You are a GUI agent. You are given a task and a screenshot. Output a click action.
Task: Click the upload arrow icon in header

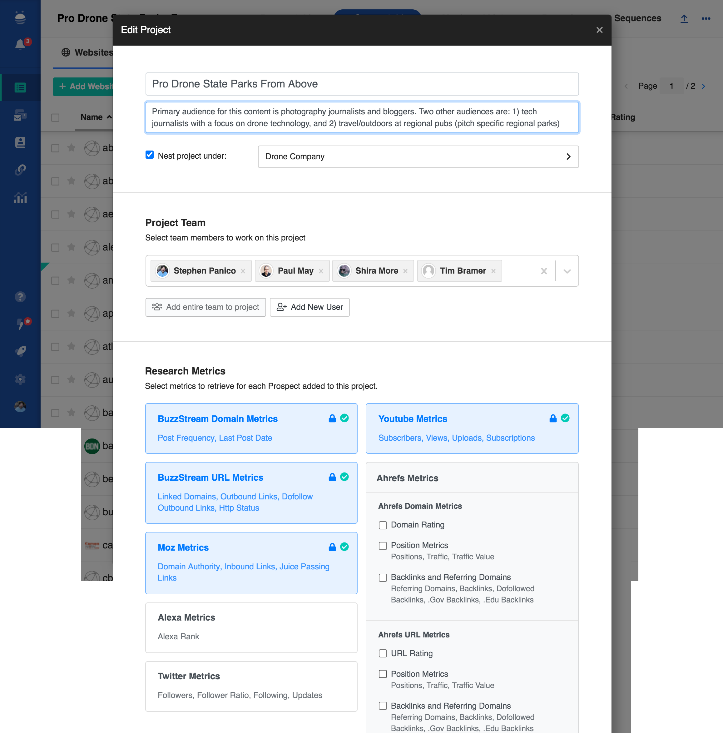coord(684,19)
